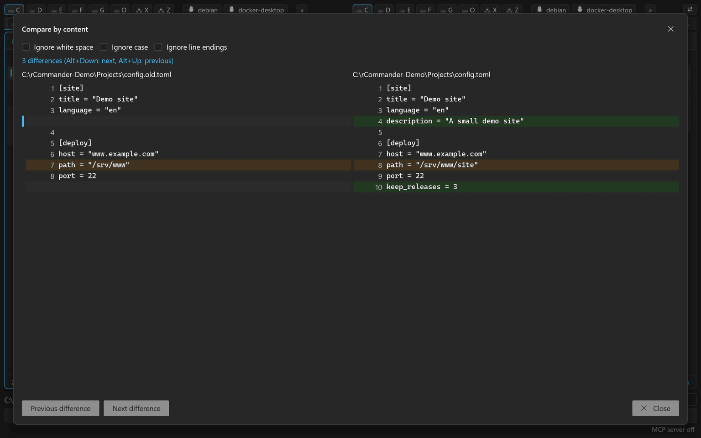Open the debian WSL drive in left panel
This screenshot has width=701, height=438.
pyautogui.click(x=202, y=10)
